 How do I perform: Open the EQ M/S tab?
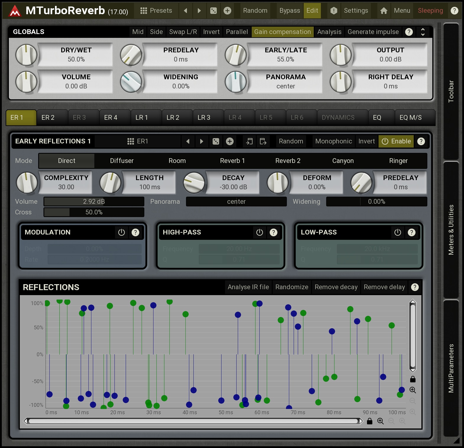[410, 118]
